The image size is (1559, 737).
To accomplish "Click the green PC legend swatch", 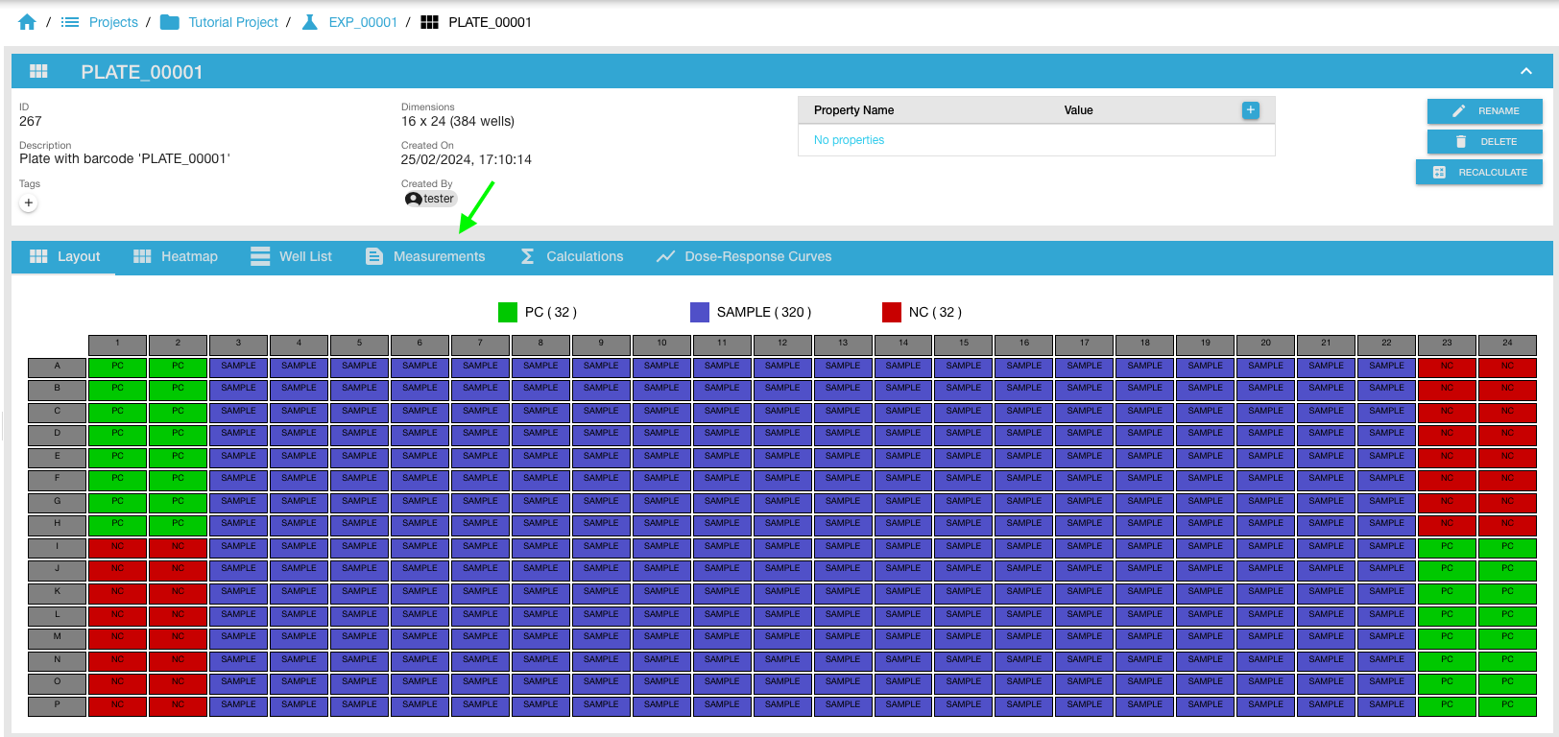I will tap(508, 312).
